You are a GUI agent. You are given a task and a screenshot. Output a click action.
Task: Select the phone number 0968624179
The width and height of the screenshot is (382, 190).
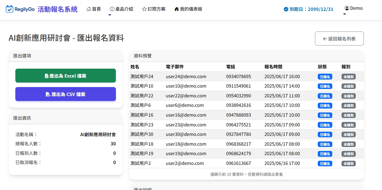pyautogui.click(x=238, y=153)
